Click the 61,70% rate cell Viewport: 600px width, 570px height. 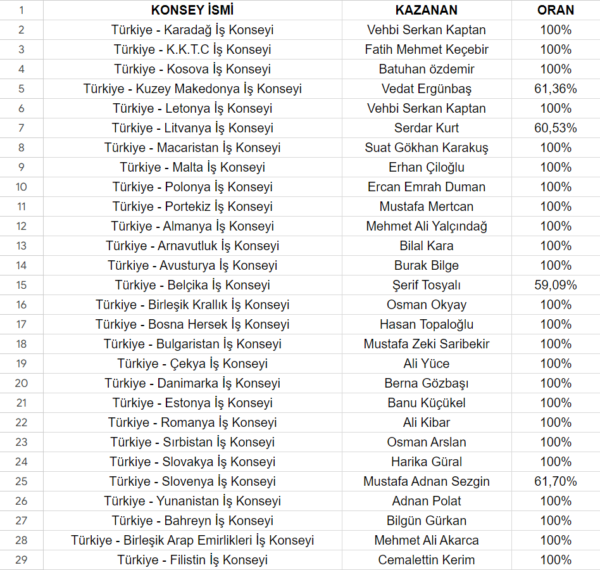pyautogui.click(x=556, y=481)
